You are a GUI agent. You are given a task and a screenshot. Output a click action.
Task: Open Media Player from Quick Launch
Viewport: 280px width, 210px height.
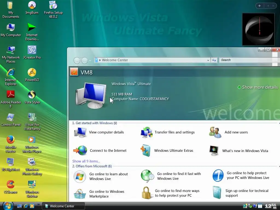[32, 206]
